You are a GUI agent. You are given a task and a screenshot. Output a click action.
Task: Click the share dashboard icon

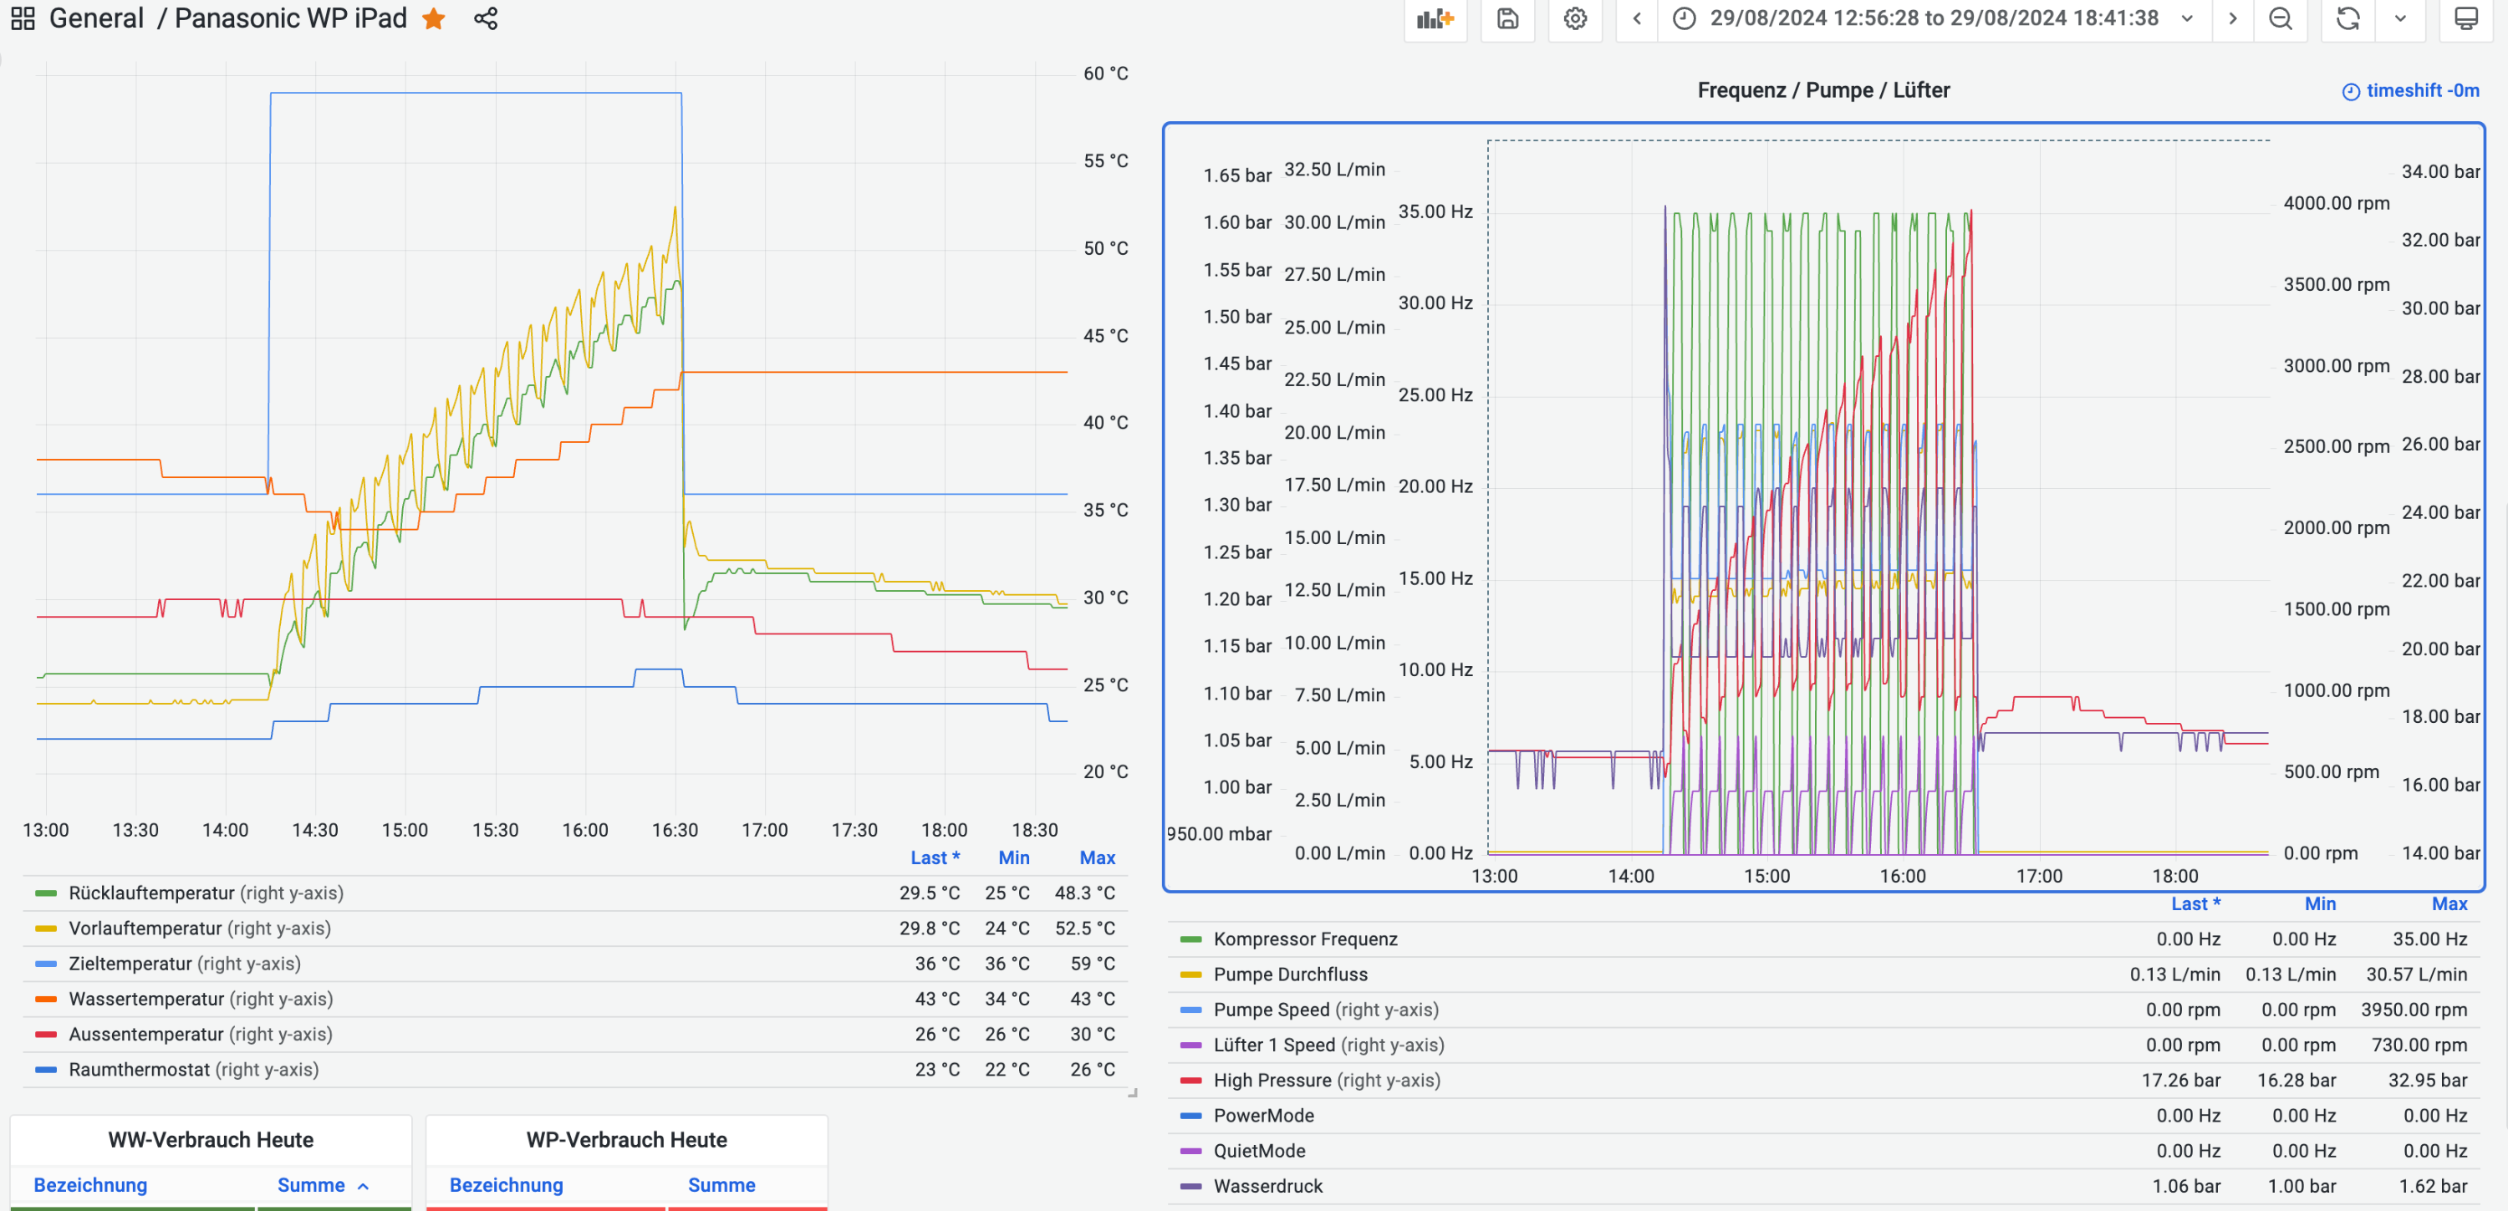pyautogui.click(x=486, y=18)
